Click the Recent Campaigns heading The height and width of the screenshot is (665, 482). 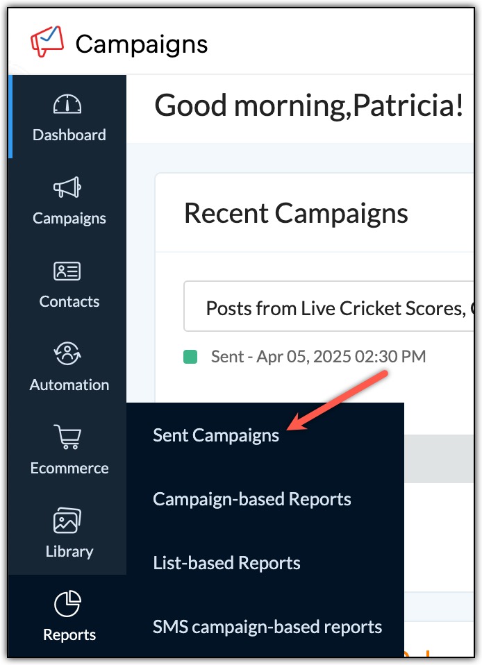pyautogui.click(x=296, y=214)
